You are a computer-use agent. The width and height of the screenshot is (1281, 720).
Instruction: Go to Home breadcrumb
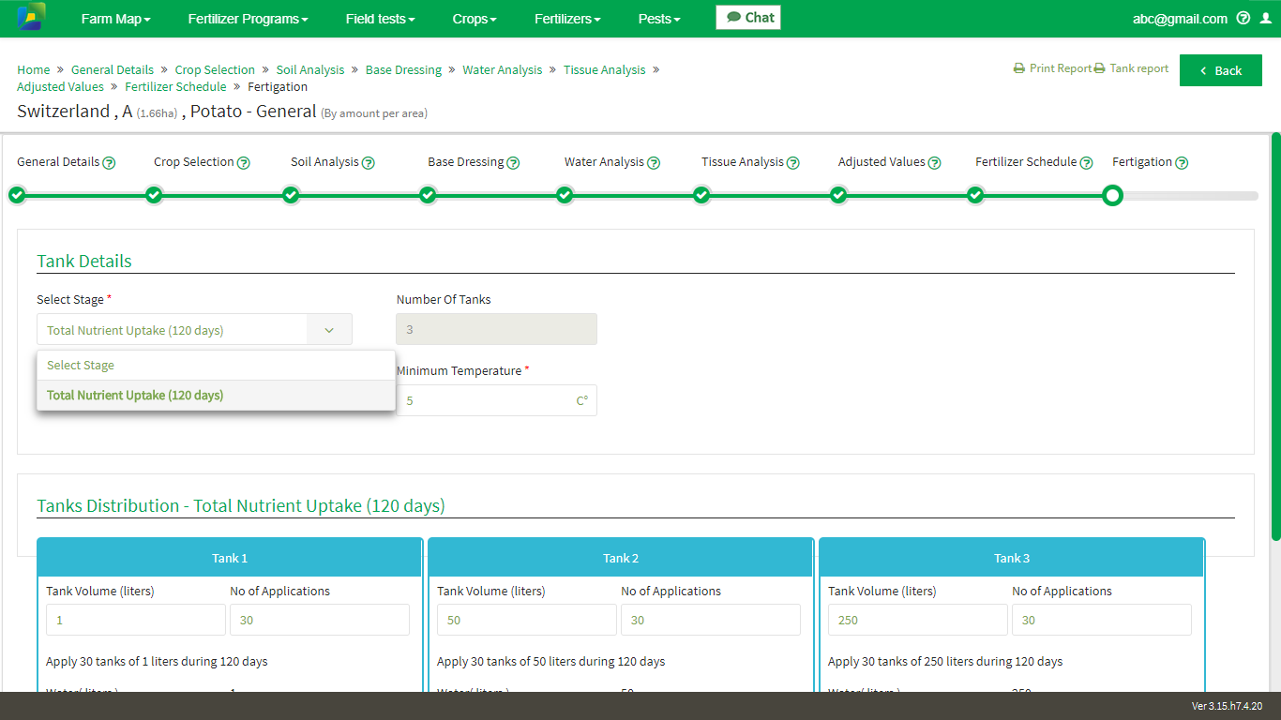click(x=34, y=69)
